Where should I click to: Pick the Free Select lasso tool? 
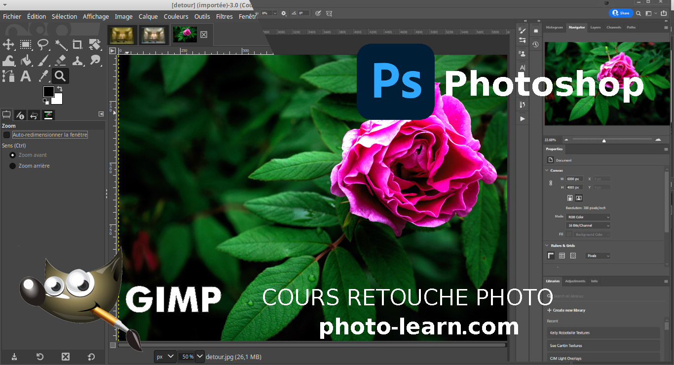(43, 45)
